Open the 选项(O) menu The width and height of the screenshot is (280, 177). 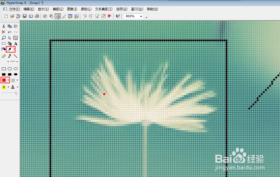(x=122, y=9)
